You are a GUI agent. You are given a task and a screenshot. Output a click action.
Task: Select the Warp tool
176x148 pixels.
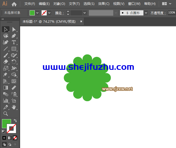pyautogui.click(x=14, y=68)
